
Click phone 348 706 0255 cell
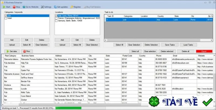pyautogui.click(x=163, y=92)
